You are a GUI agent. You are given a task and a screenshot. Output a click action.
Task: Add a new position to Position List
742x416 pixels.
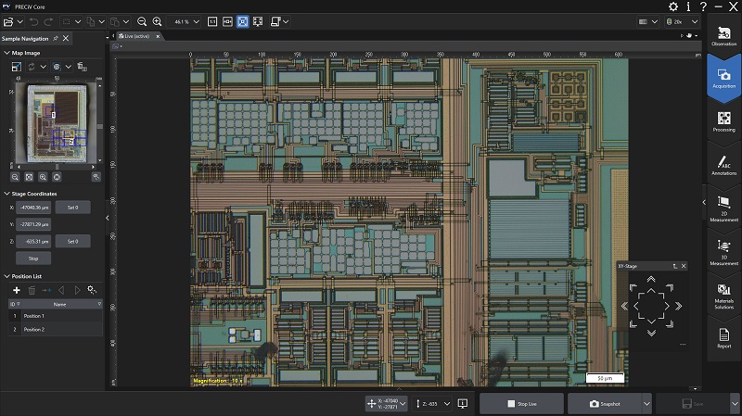pos(16,290)
